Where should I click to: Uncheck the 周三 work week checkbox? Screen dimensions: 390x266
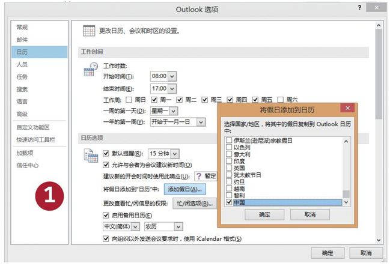[x=205, y=100]
